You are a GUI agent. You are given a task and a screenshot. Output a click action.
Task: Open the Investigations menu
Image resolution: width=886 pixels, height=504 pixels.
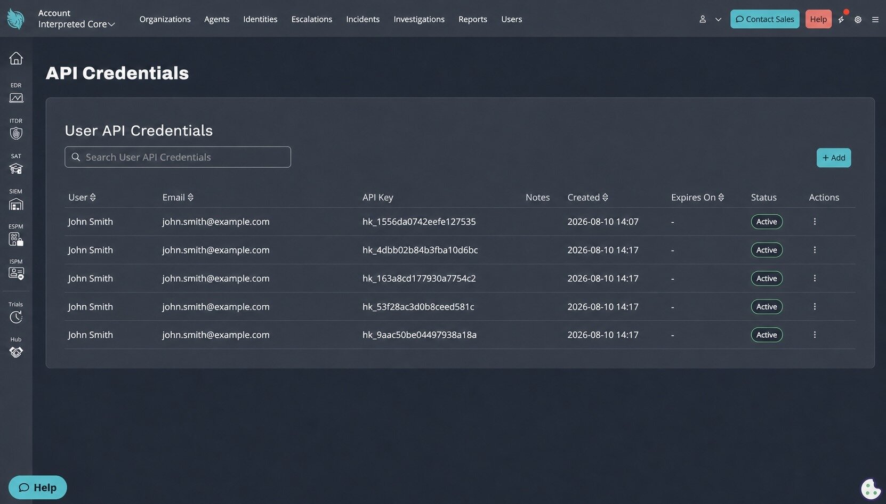click(x=419, y=19)
